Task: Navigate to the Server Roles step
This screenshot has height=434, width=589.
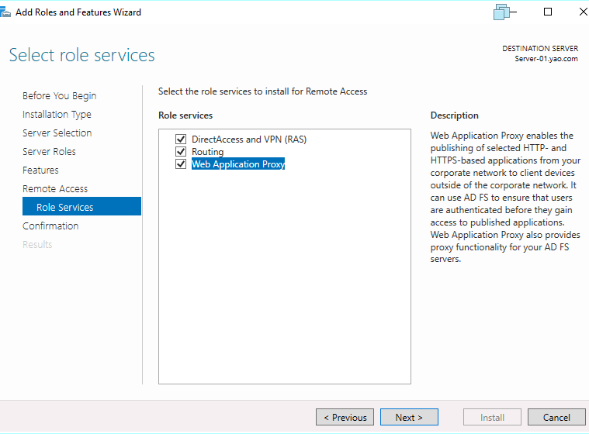Action: click(x=49, y=152)
